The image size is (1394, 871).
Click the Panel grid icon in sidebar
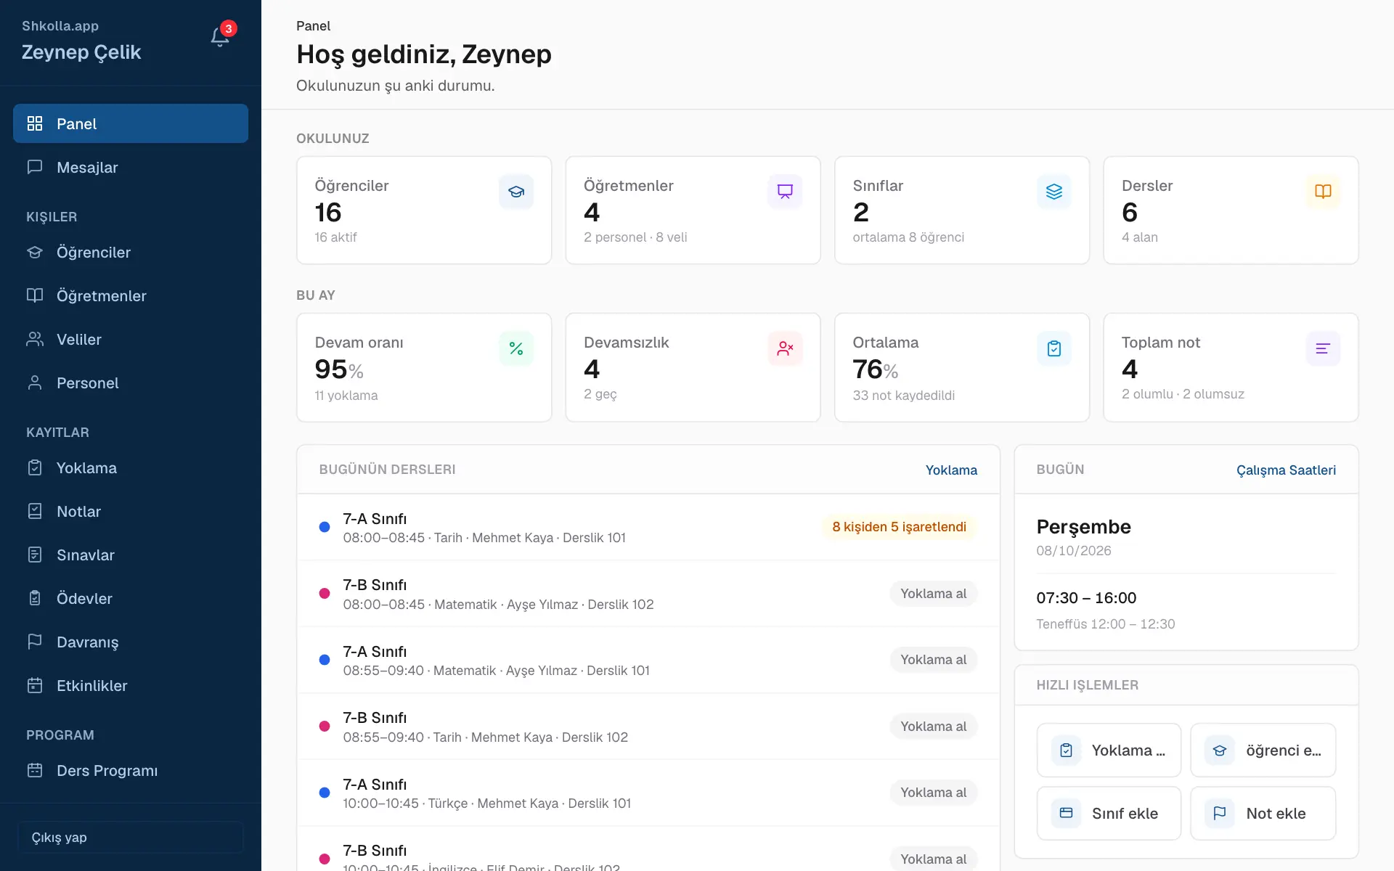35,123
